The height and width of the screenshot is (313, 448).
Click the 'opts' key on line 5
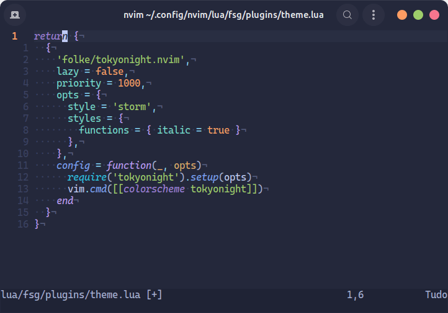68,95
